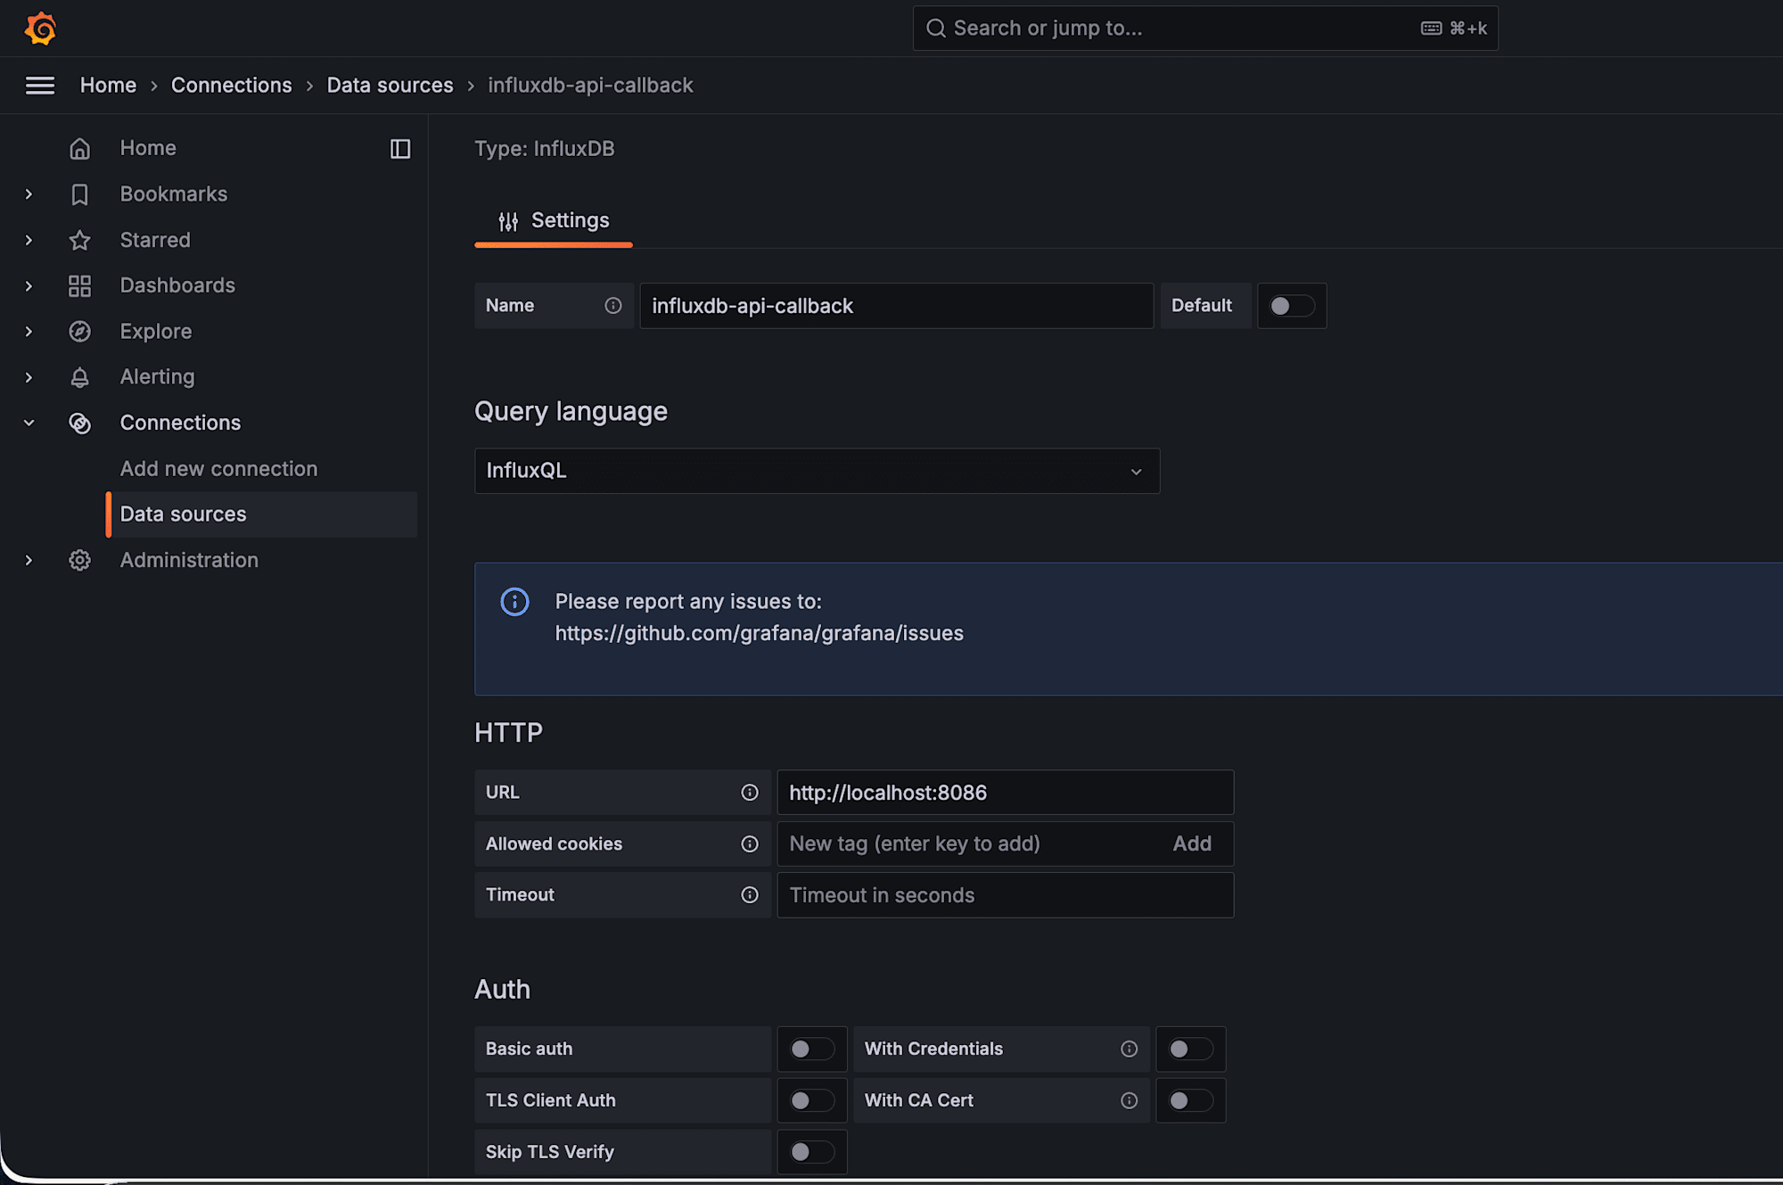Enable the Basic auth toggle

811,1049
